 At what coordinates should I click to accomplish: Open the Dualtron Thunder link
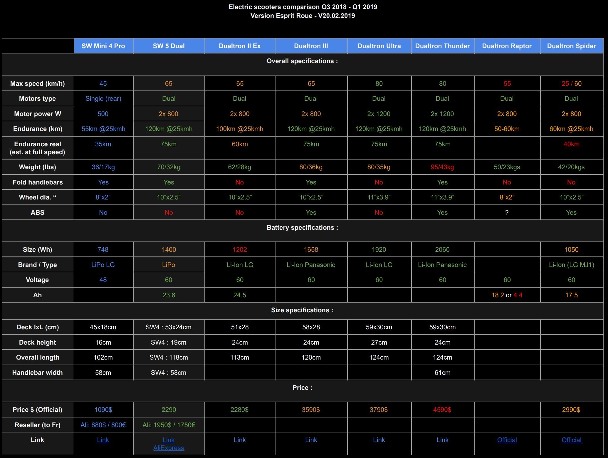point(442,440)
